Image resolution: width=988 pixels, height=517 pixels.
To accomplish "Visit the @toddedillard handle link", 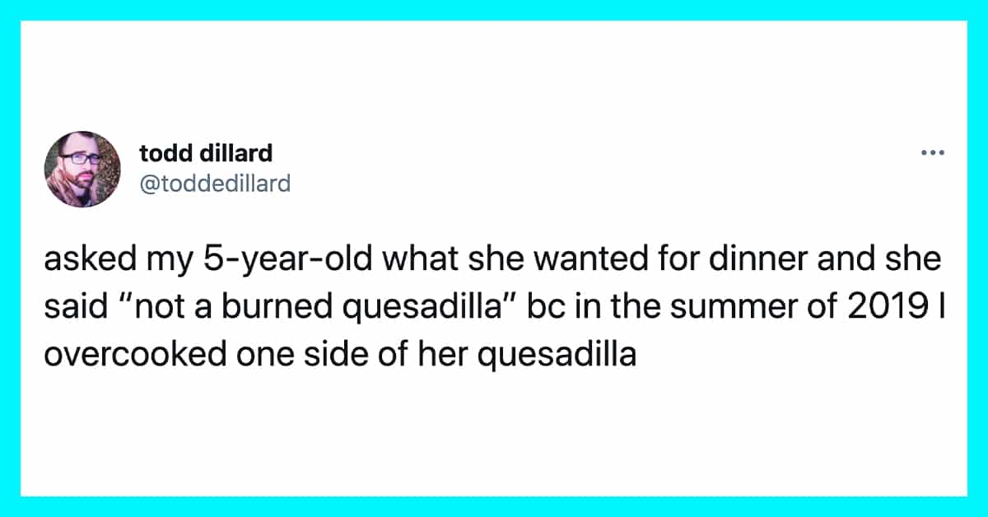I will (x=215, y=183).
